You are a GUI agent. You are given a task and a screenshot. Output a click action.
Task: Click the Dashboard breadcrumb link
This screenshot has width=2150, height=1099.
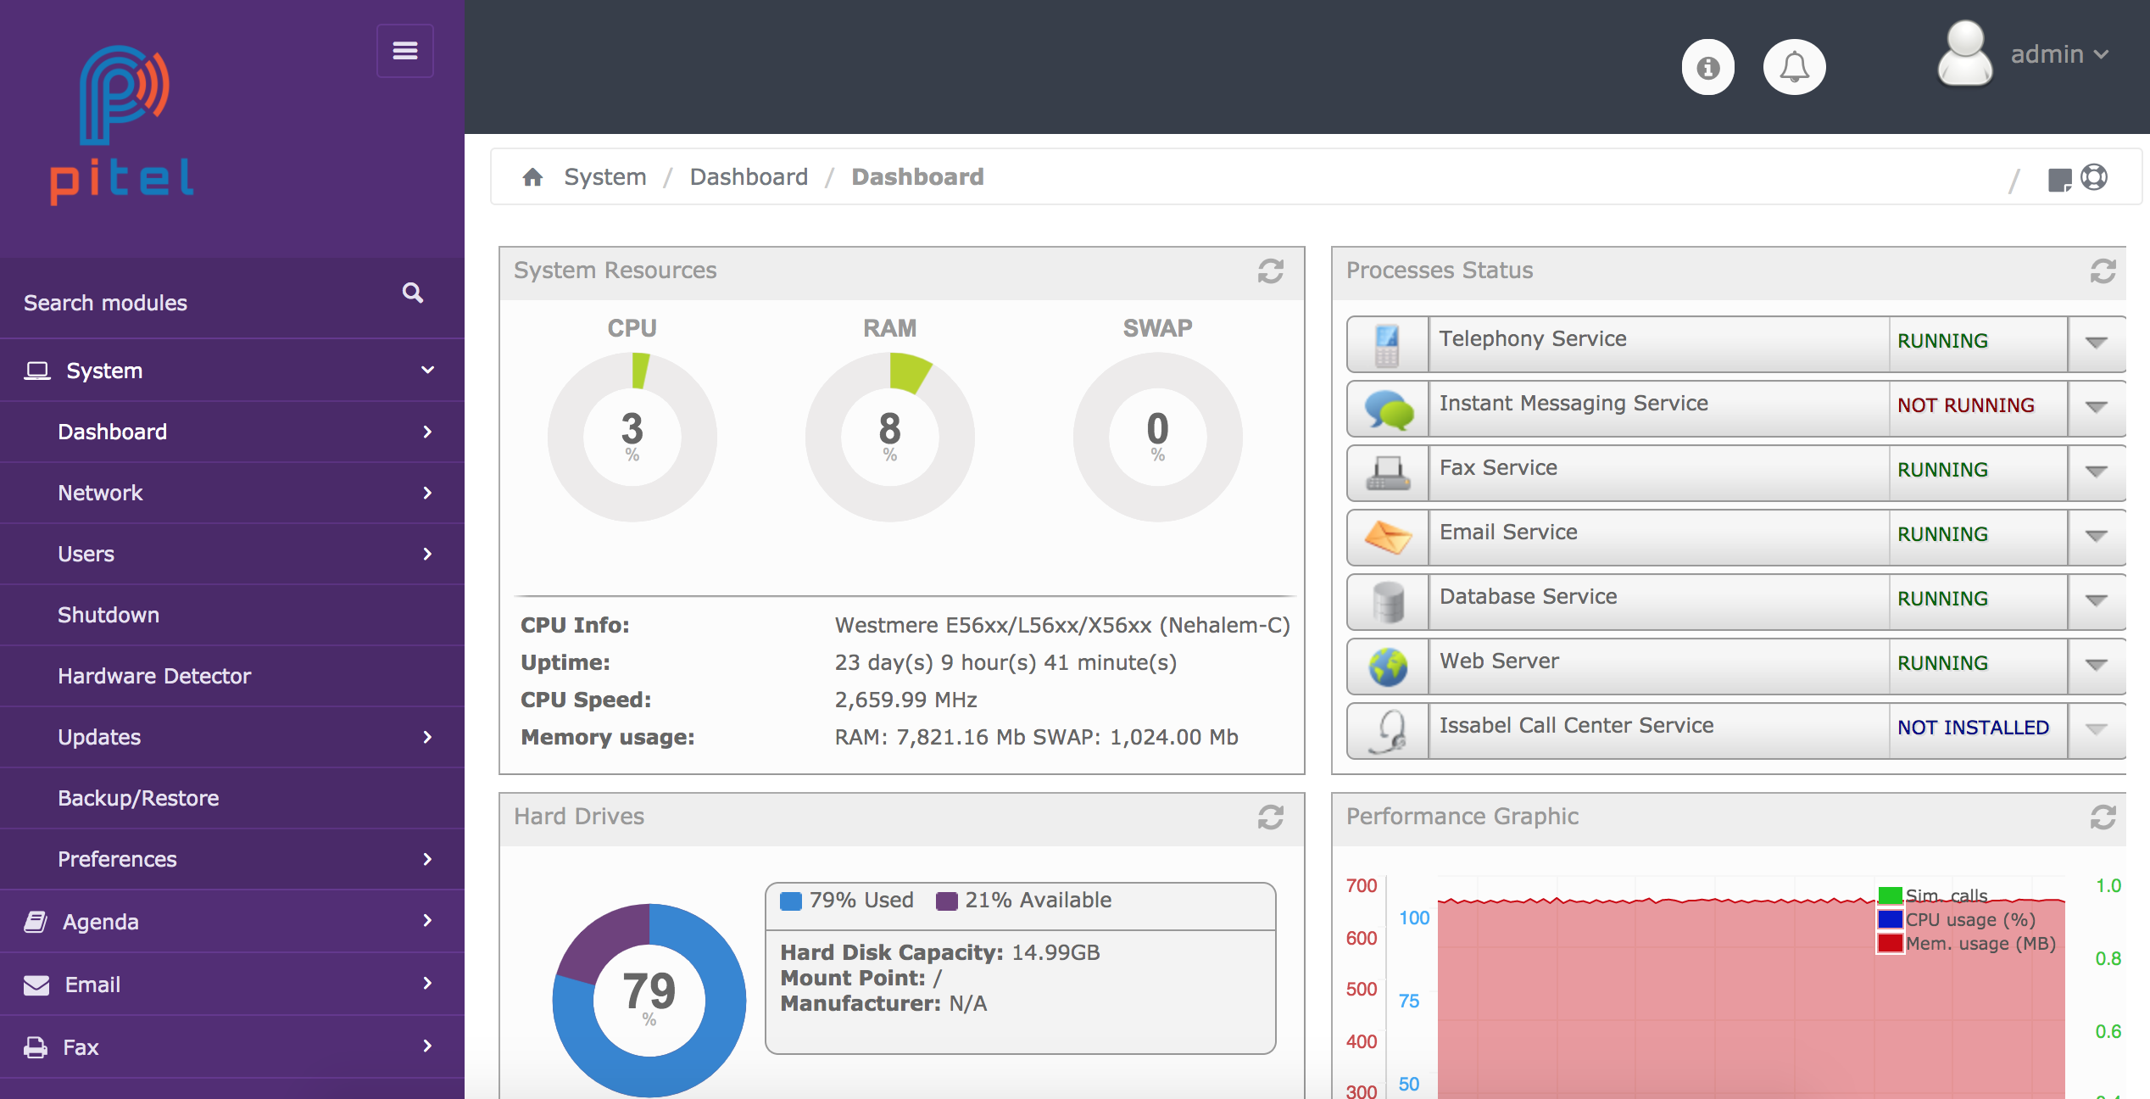pyautogui.click(x=748, y=177)
